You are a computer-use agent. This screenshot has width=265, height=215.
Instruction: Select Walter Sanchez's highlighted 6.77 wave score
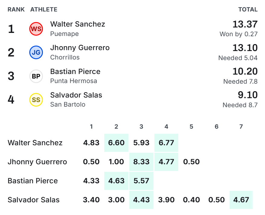click(x=166, y=143)
